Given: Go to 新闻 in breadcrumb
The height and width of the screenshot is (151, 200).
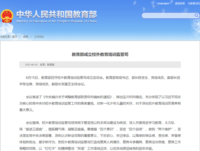Looking at the screenshot, I should (26, 37).
